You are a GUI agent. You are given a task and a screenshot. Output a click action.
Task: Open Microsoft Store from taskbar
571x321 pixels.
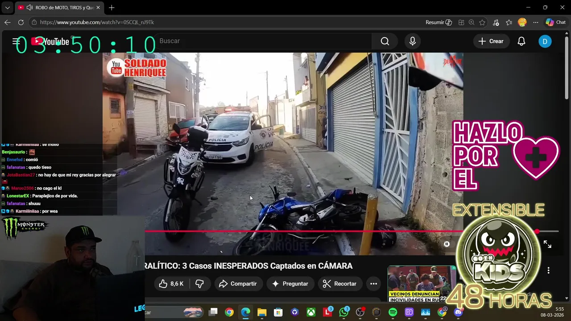(x=278, y=312)
